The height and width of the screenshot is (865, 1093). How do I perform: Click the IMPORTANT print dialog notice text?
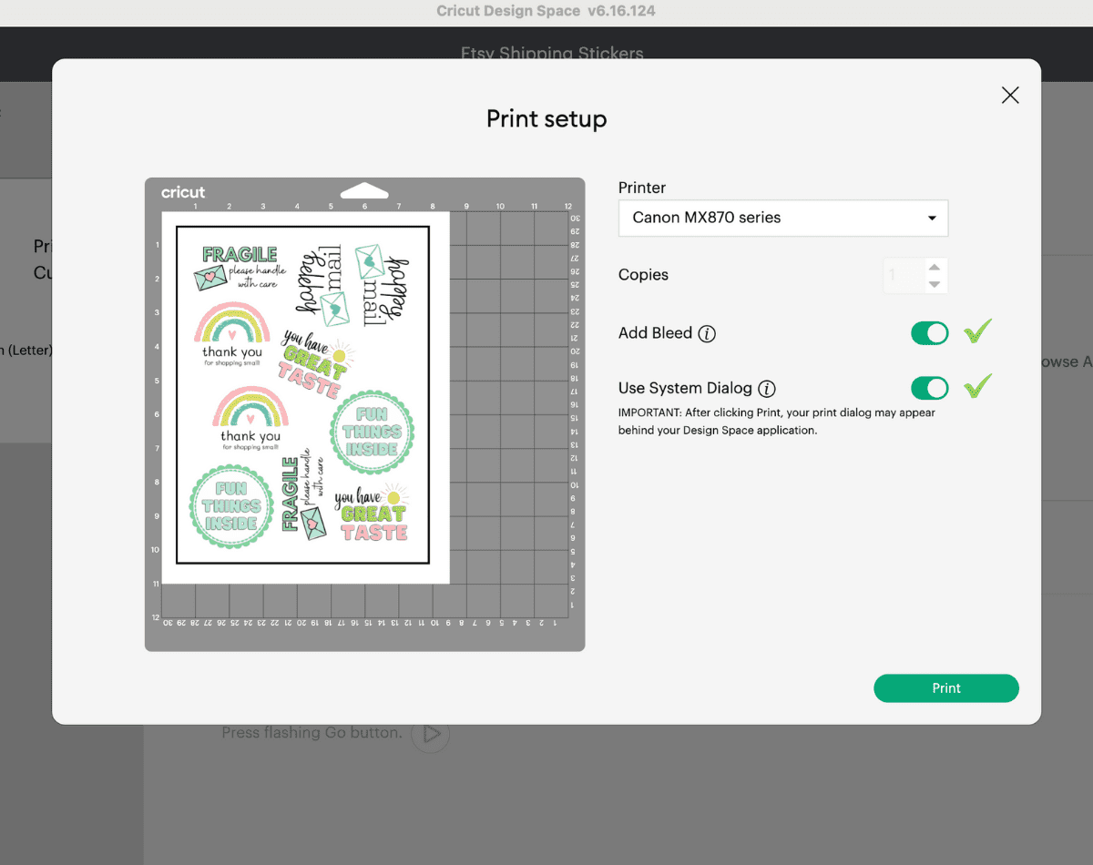coord(777,422)
